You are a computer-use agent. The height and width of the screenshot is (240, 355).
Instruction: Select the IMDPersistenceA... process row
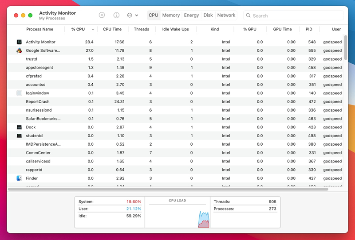(175, 144)
